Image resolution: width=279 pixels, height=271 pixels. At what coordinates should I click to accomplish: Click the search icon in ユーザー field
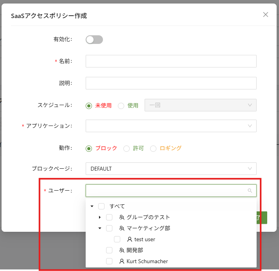point(250,191)
